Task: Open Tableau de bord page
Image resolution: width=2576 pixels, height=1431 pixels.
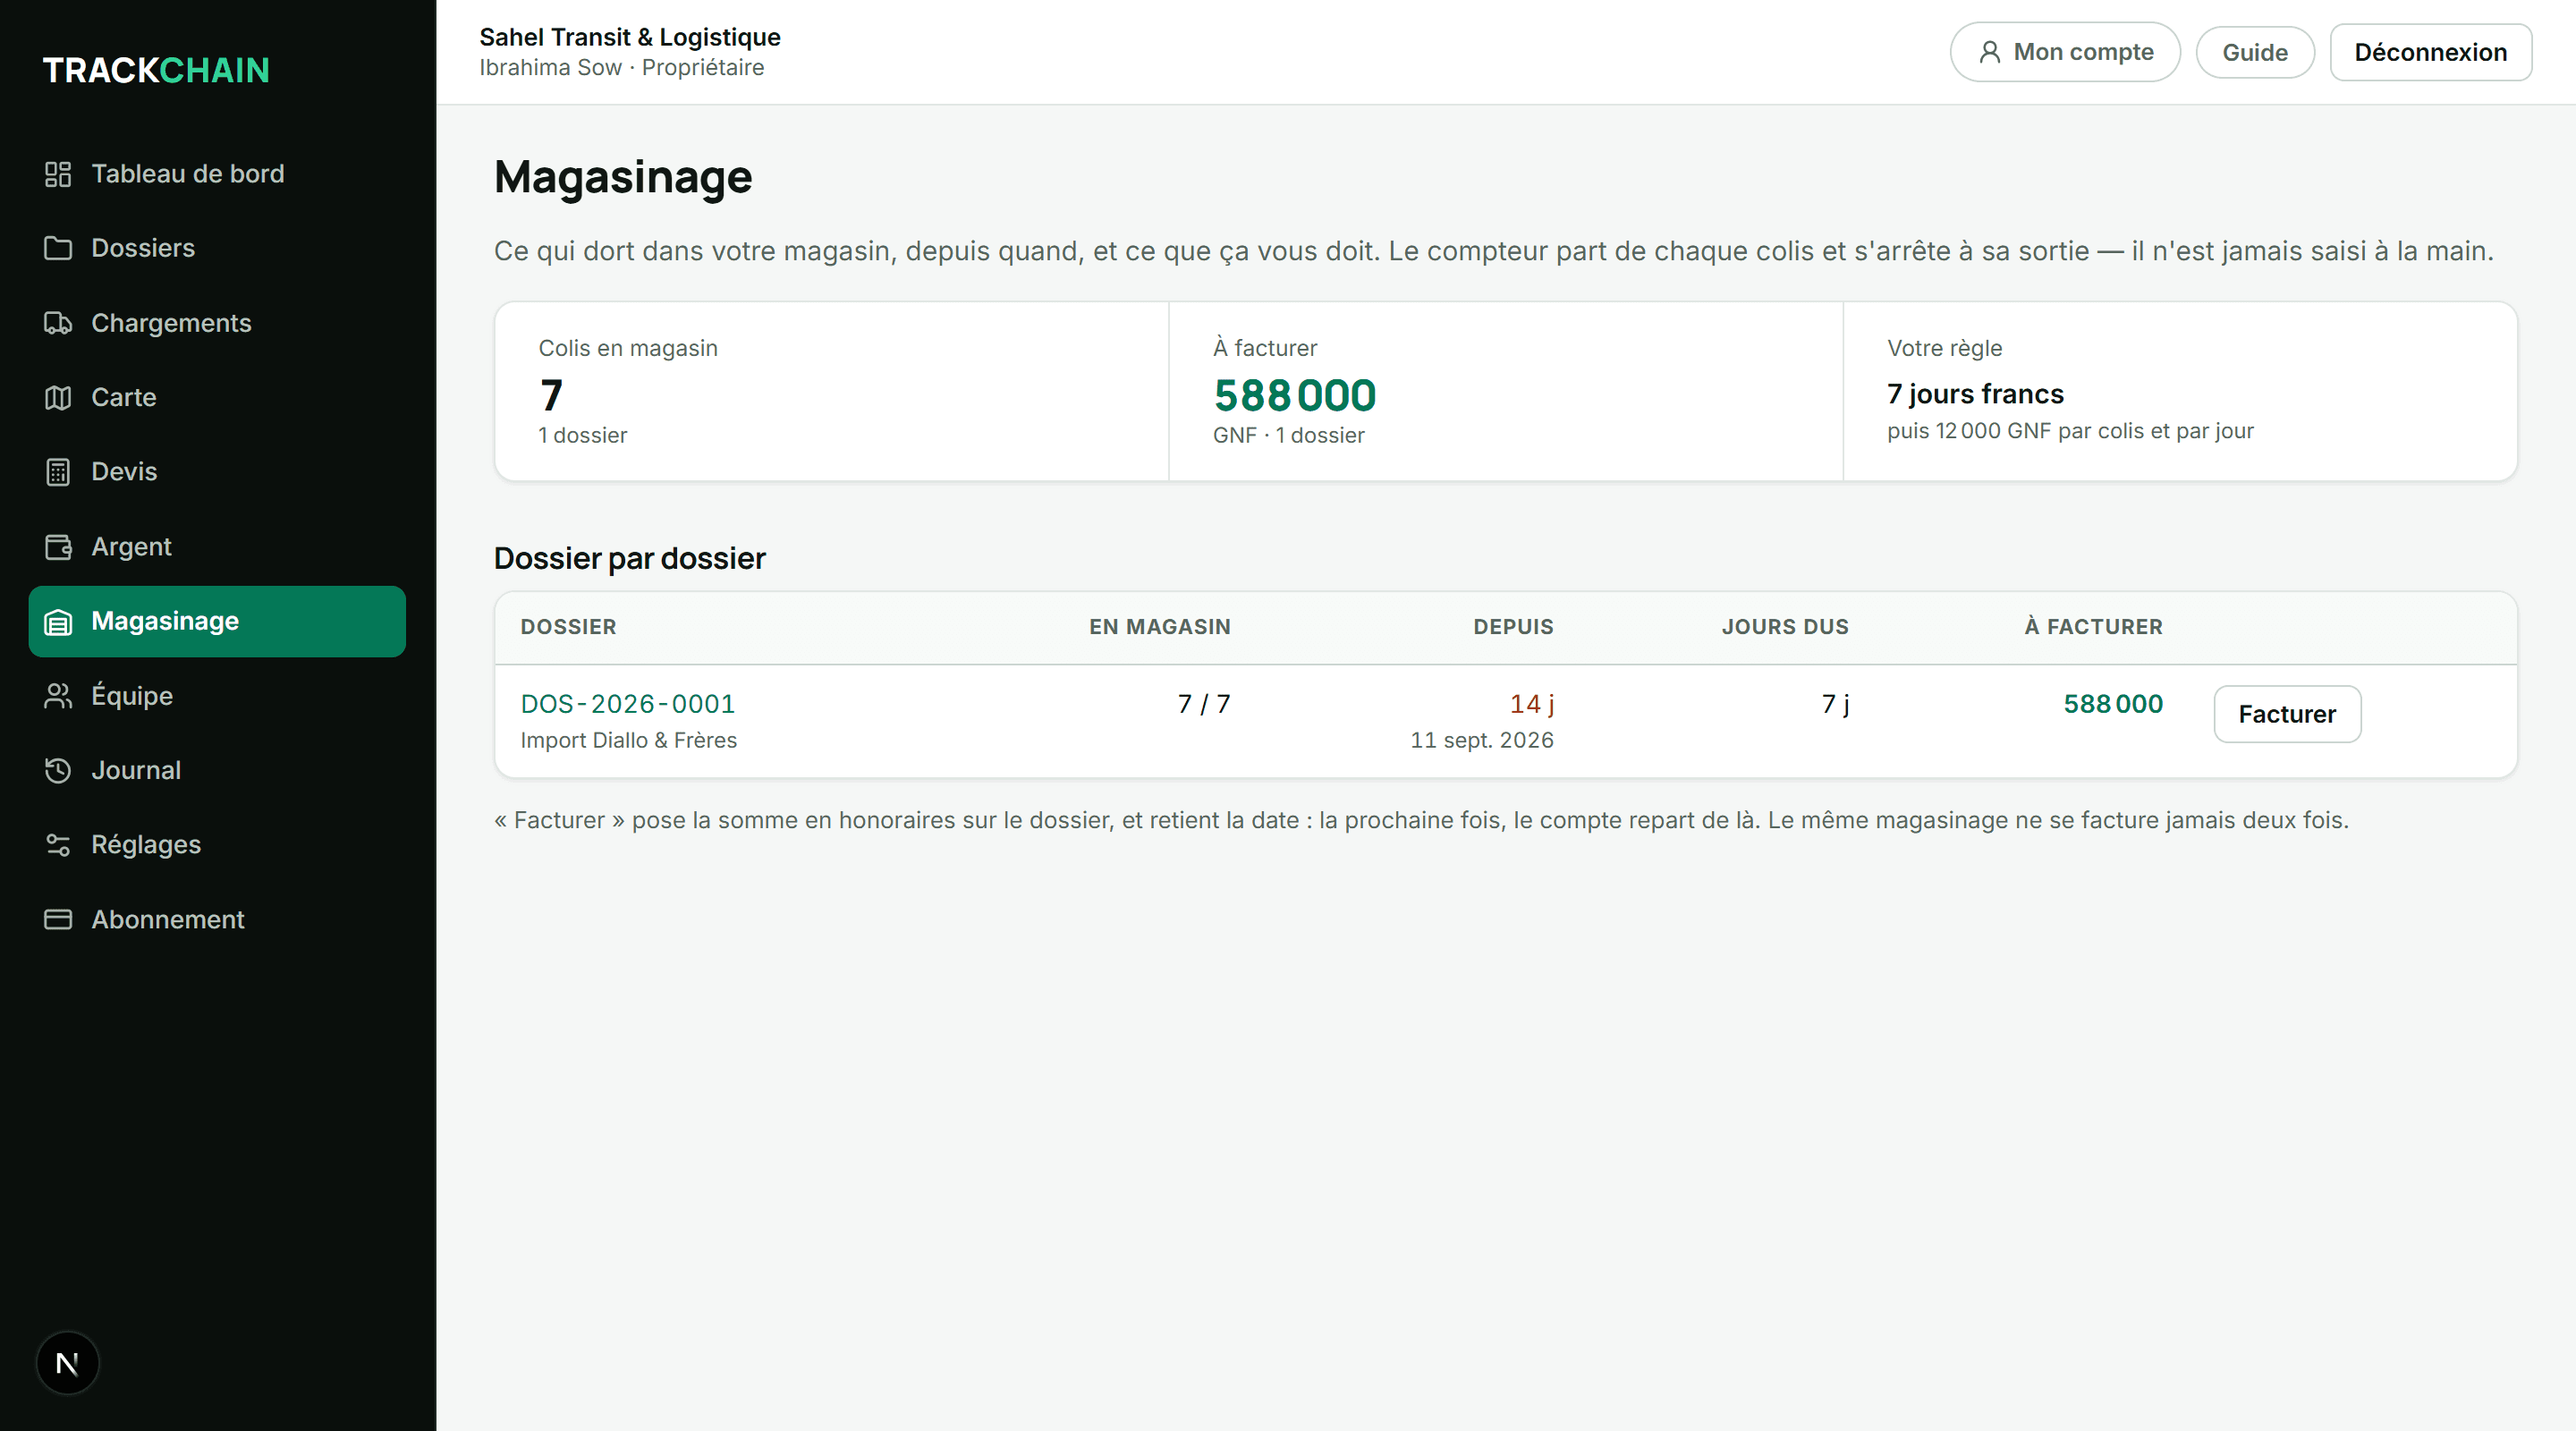Action: (217, 174)
